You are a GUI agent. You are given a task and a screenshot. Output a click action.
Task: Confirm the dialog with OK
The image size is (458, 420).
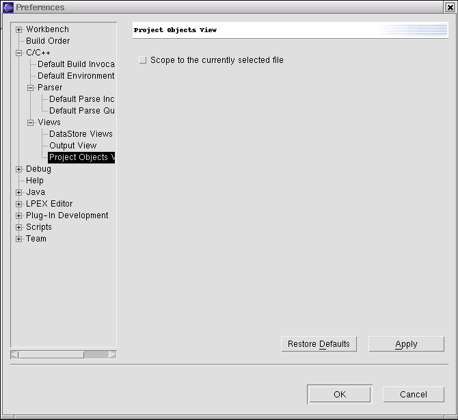tap(340, 394)
